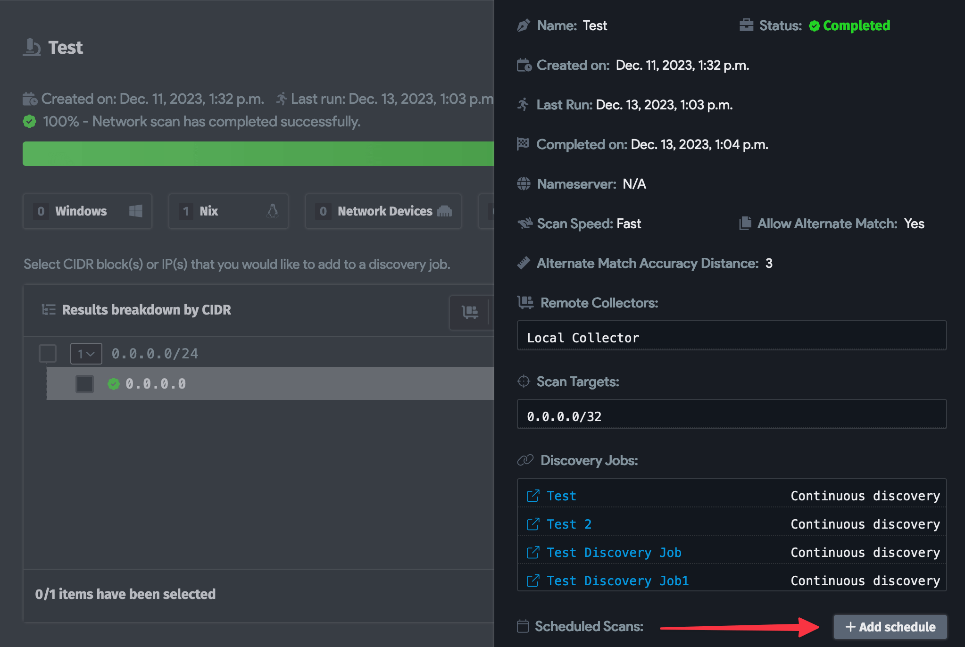Screen dimensions: 965x647
Task: Click the 'Scan Speed: Fast' value
Action: (x=628, y=224)
